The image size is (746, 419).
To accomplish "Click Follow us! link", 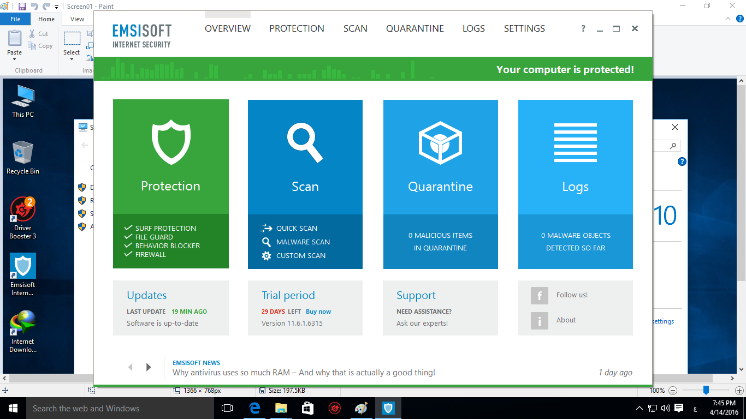I will pos(572,295).
